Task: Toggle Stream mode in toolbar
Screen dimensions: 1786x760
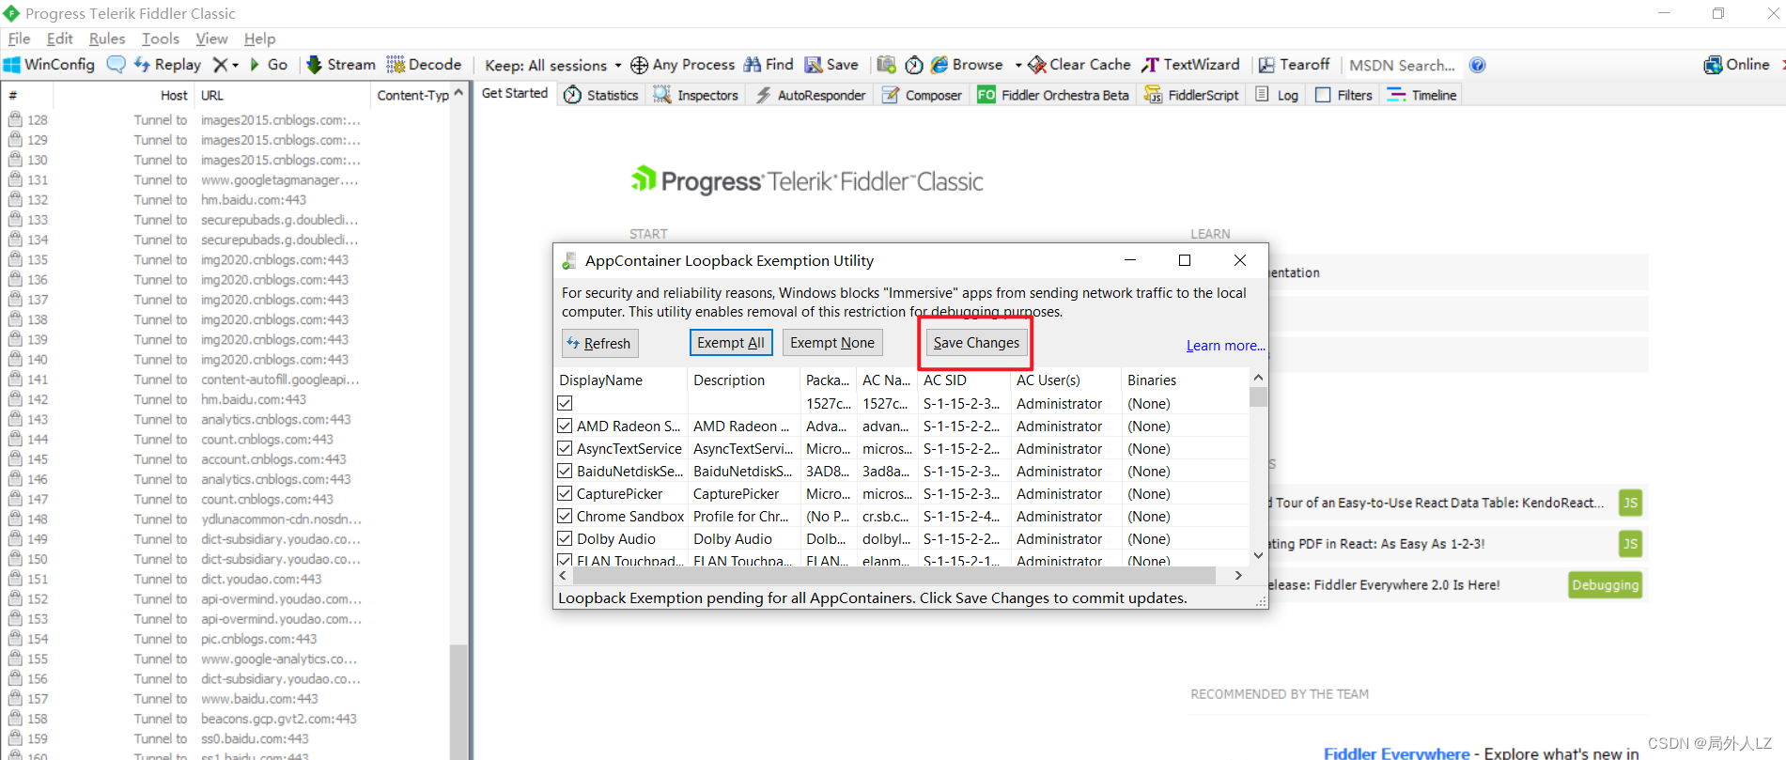Action: tap(340, 65)
